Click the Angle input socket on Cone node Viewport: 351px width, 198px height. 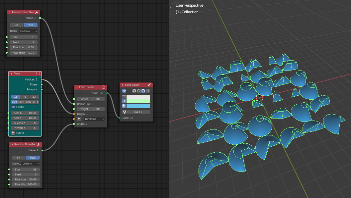pos(74,124)
